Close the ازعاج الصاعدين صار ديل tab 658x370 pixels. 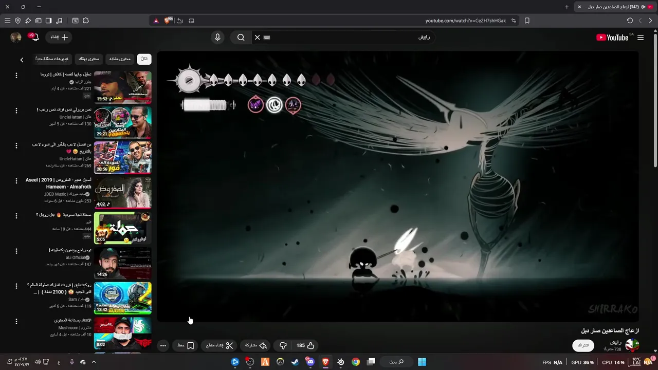tap(579, 7)
